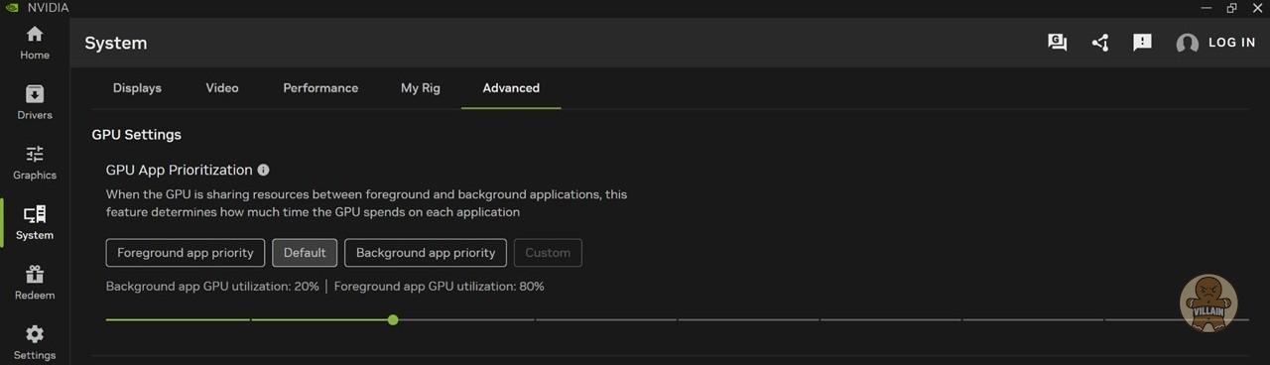Image resolution: width=1270 pixels, height=365 pixels.
Task: Click the GPU Settings heading text
Action: [137, 135]
